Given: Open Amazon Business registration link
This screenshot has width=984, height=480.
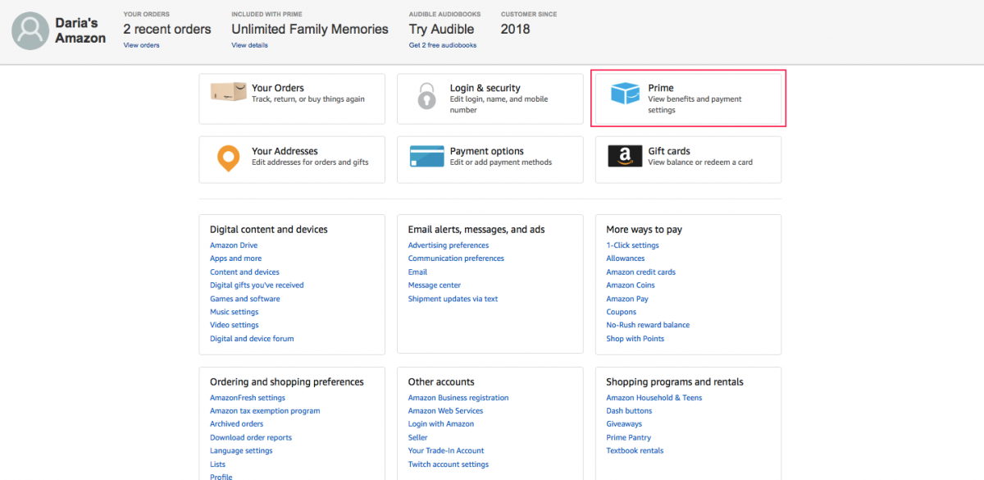Looking at the screenshot, I should point(458,398).
